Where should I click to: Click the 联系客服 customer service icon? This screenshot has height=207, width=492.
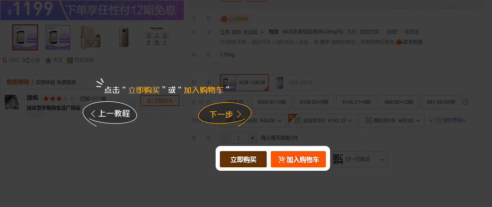[399, 42]
